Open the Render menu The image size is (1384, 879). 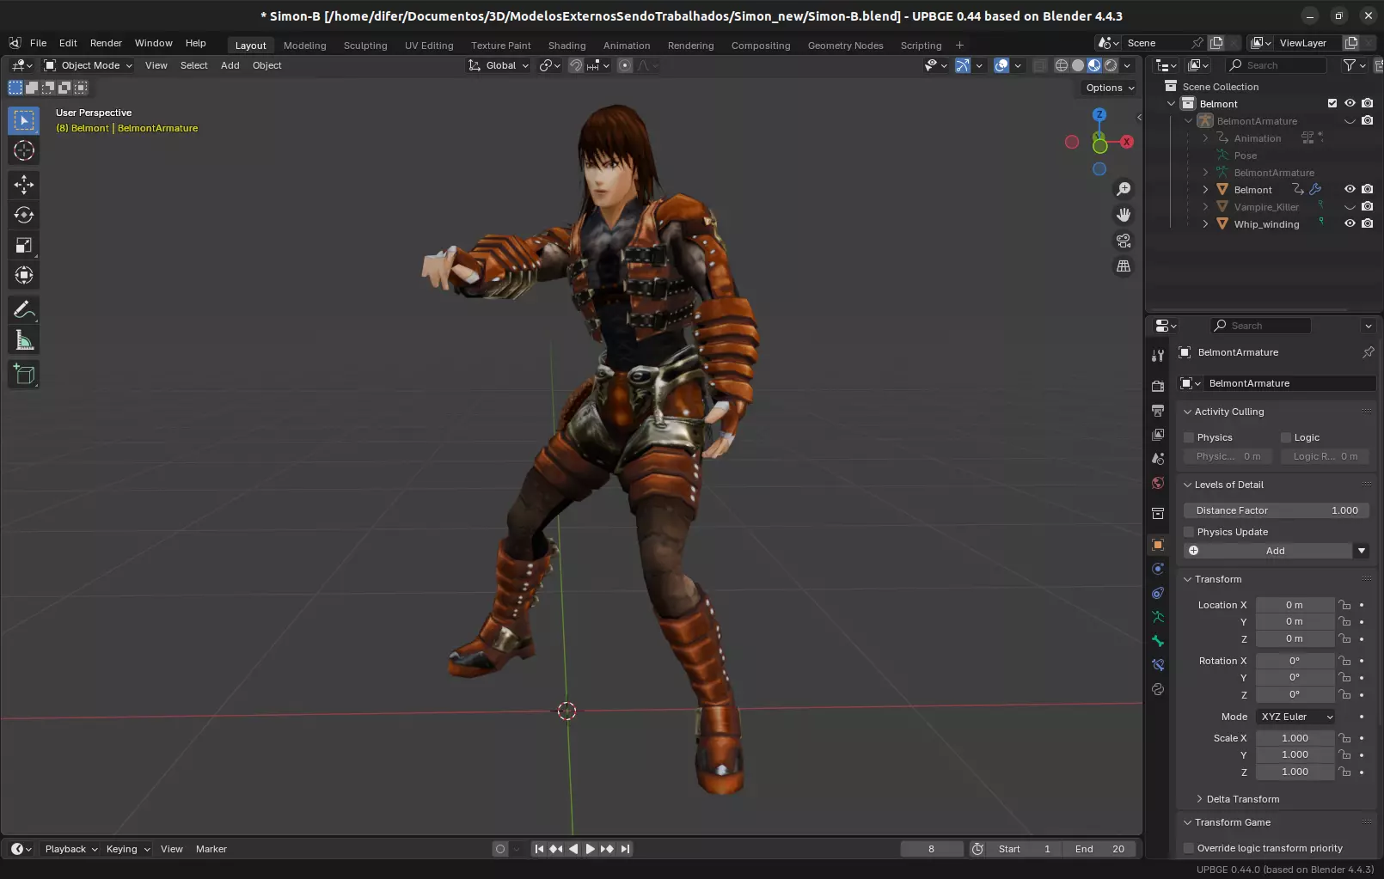click(x=106, y=43)
